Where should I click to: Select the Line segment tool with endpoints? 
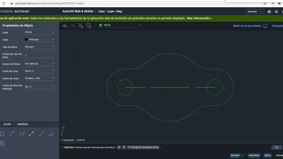[31, 134]
